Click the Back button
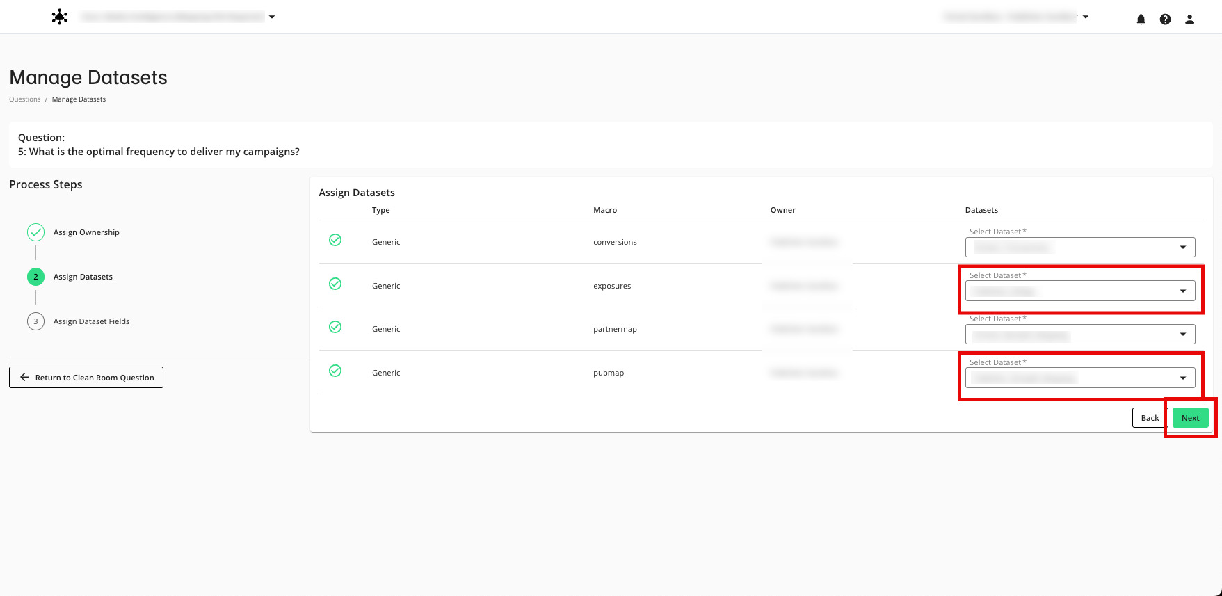1222x596 pixels. point(1150,418)
